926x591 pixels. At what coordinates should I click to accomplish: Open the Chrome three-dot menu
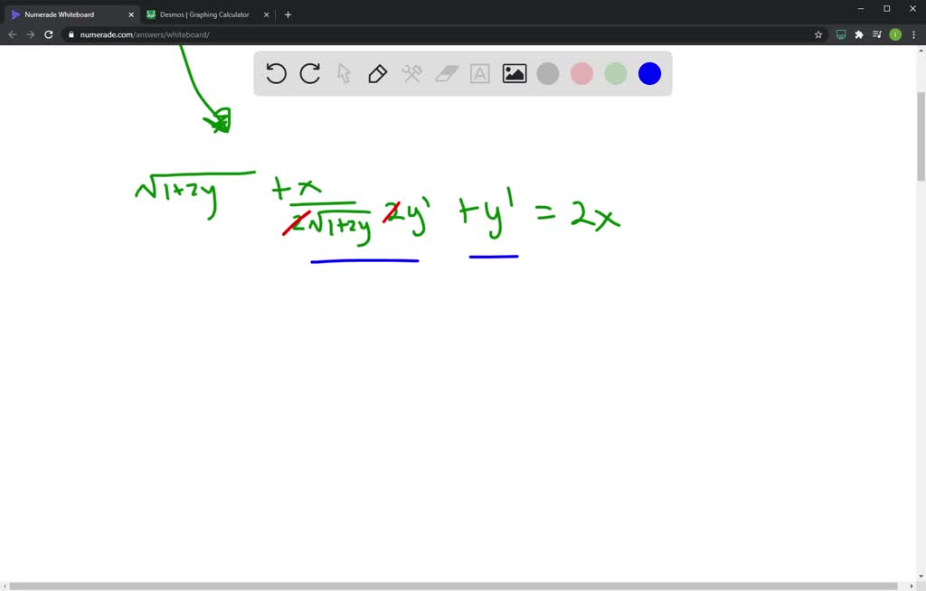point(916,33)
